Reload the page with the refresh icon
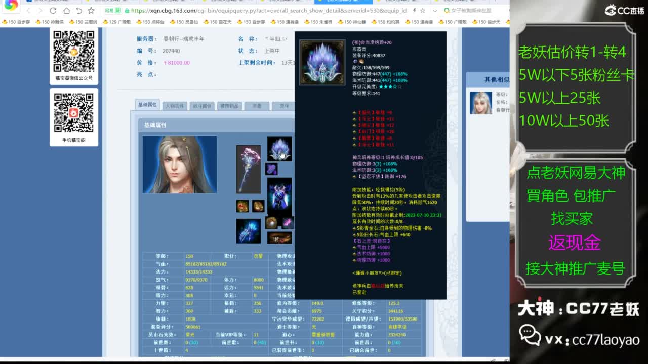 coord(54,10)
